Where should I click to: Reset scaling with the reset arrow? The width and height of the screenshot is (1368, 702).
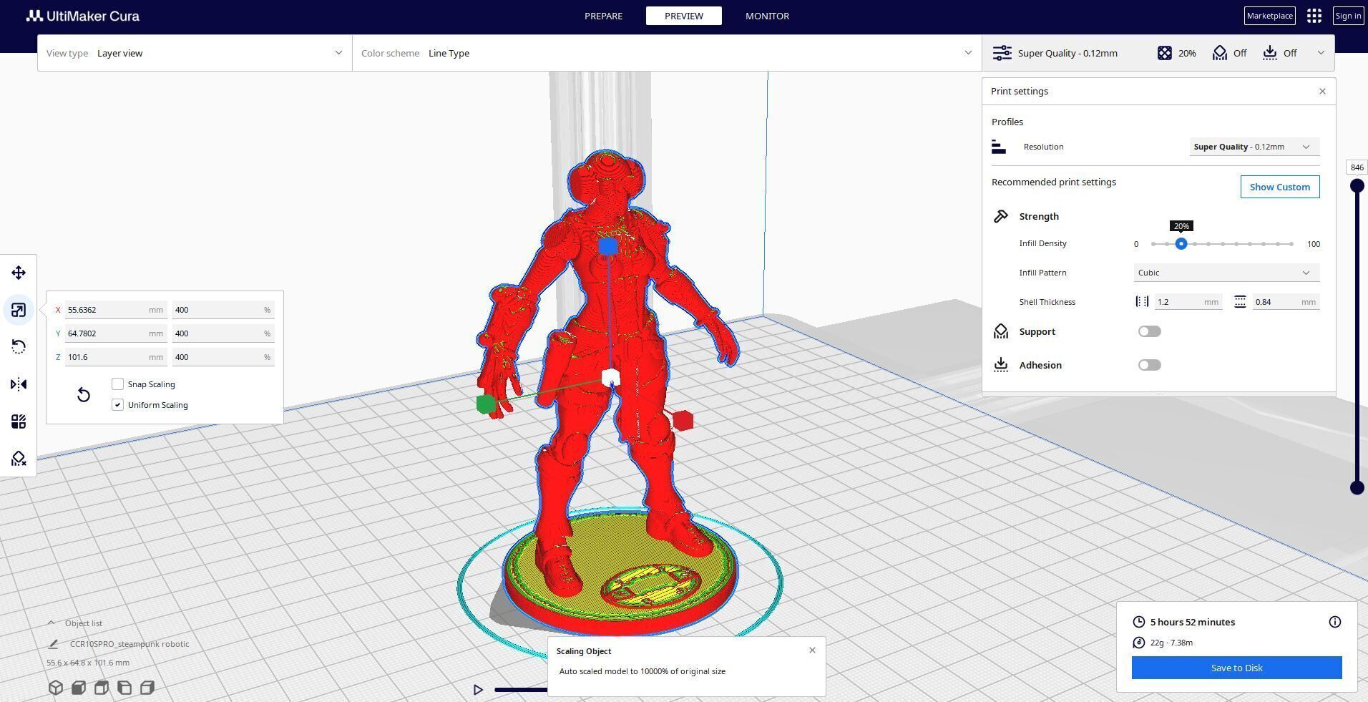(x=84, y=395)
